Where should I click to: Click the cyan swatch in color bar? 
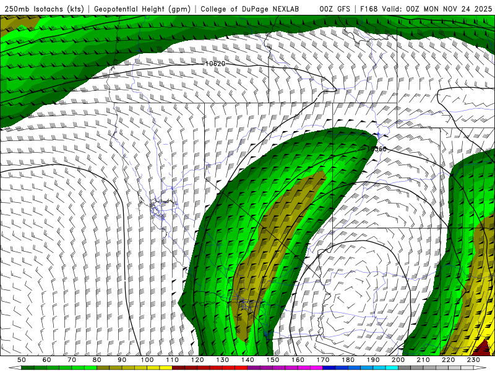tap(392, 368)
